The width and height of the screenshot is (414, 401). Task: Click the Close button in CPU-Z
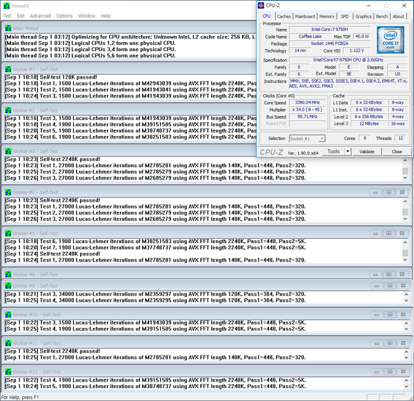(397, 152)
